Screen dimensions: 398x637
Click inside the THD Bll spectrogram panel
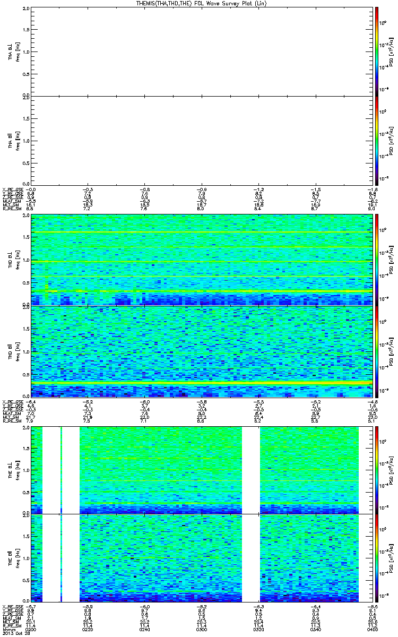tap(202, 351)
